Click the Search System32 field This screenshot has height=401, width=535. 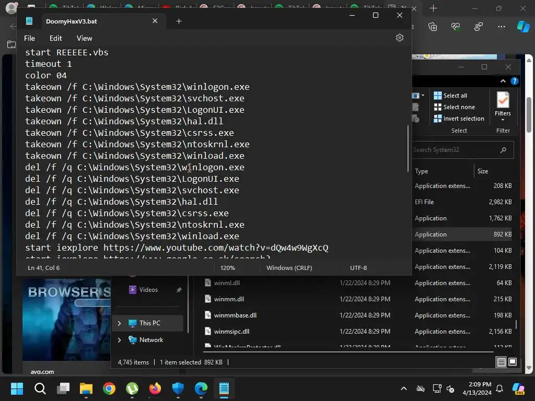[x=462, y=150]
